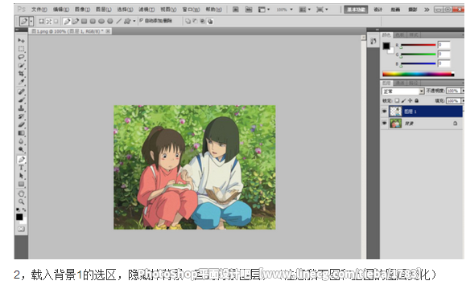
Task: Select the Dodge tool
Action: [x=21, y=149]
